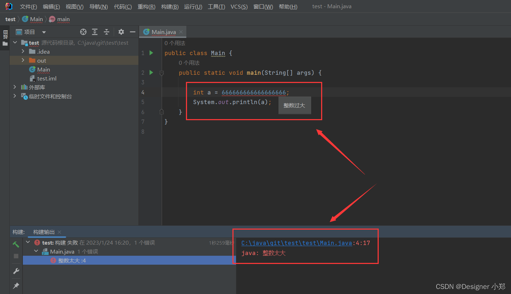The width and height of the screenshot is (511, 294).
Task: Select the .idea folder row
Action: tap(74, 52)
